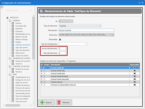Viewport: 145px width, 109px height.
Task: Click the Usuarios module icon
Action: click(13, 64)
